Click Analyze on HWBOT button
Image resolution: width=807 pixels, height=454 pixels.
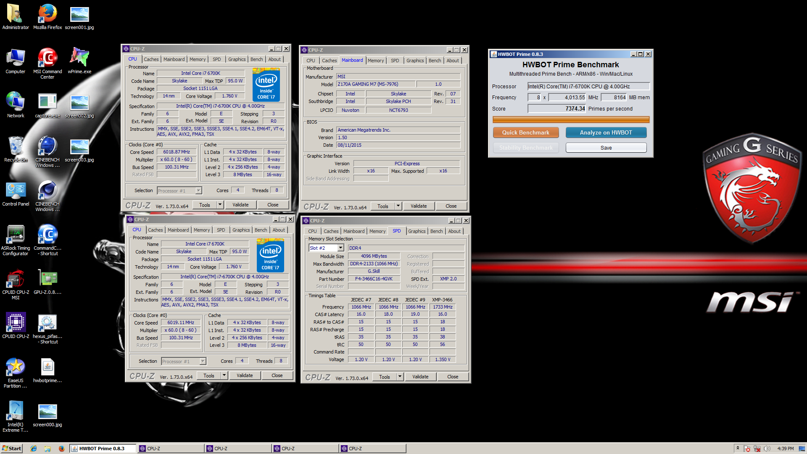pyautogui.click(x=606, y=132)
